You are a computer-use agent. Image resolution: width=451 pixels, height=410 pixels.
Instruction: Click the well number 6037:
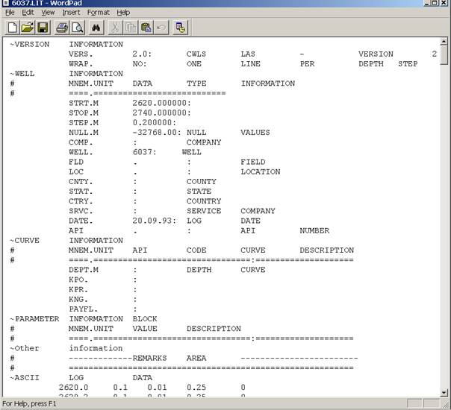coord(145,152)
